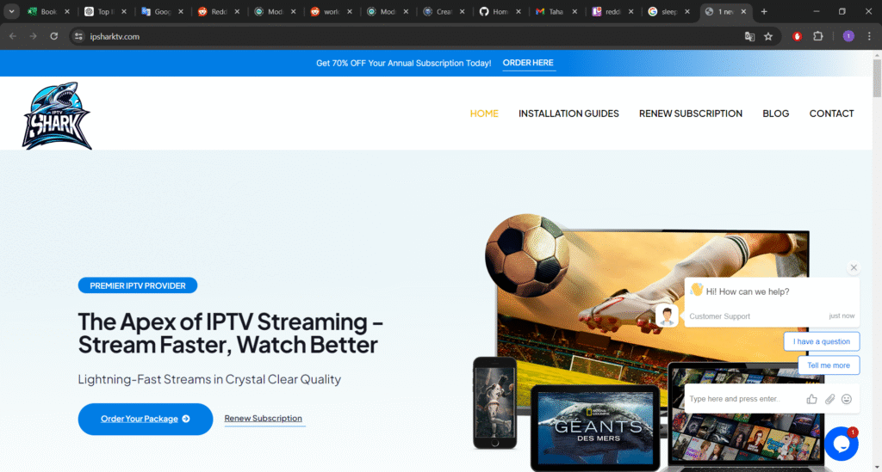Viewport: 882px width, 472px height.
Task: Open the browser extensions puzzle icon
Action: tap(818, 36)
